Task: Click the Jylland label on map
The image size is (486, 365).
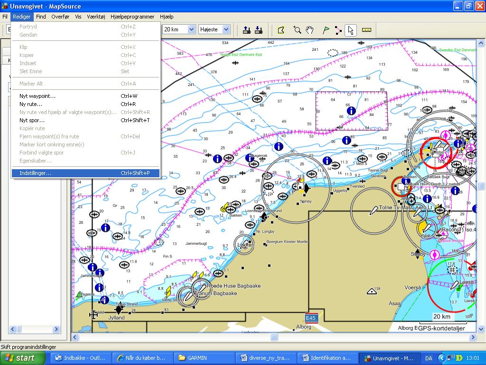Action: (117, 318)
